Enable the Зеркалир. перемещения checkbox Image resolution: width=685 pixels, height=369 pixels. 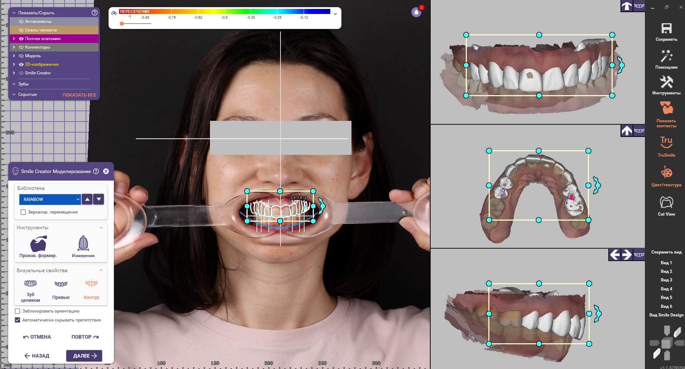click(23, 212)
